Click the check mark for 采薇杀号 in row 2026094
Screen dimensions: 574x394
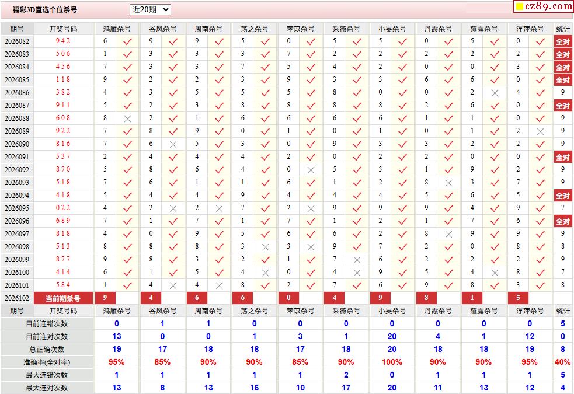click(x=357, y=196)
